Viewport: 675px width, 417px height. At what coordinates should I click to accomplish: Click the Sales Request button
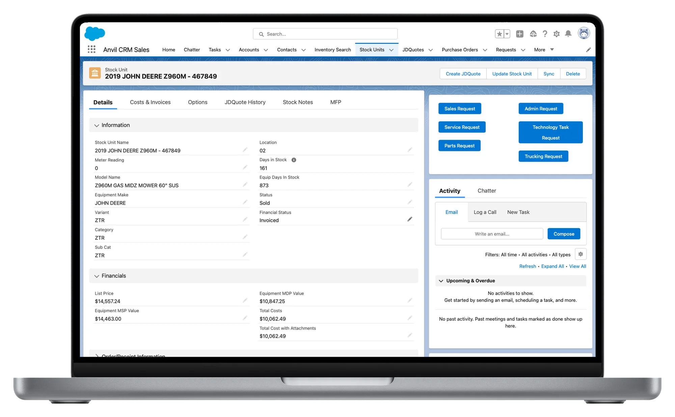460,108
